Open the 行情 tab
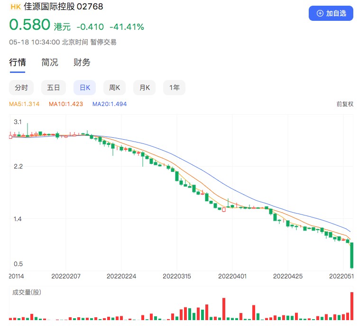The height and width of the screenshot is (331, 359). click(x=18, y=63)
